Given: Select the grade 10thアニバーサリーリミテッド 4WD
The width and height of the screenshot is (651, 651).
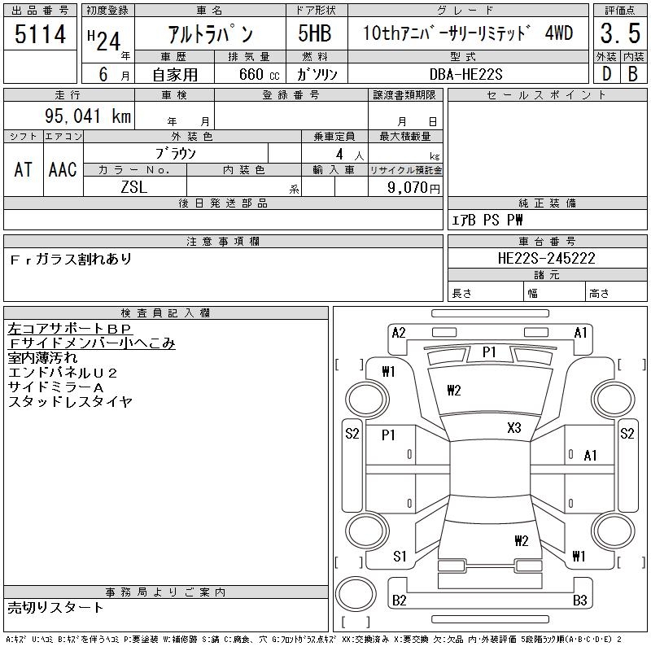Looking at the screenshot, I should point(468,33).
